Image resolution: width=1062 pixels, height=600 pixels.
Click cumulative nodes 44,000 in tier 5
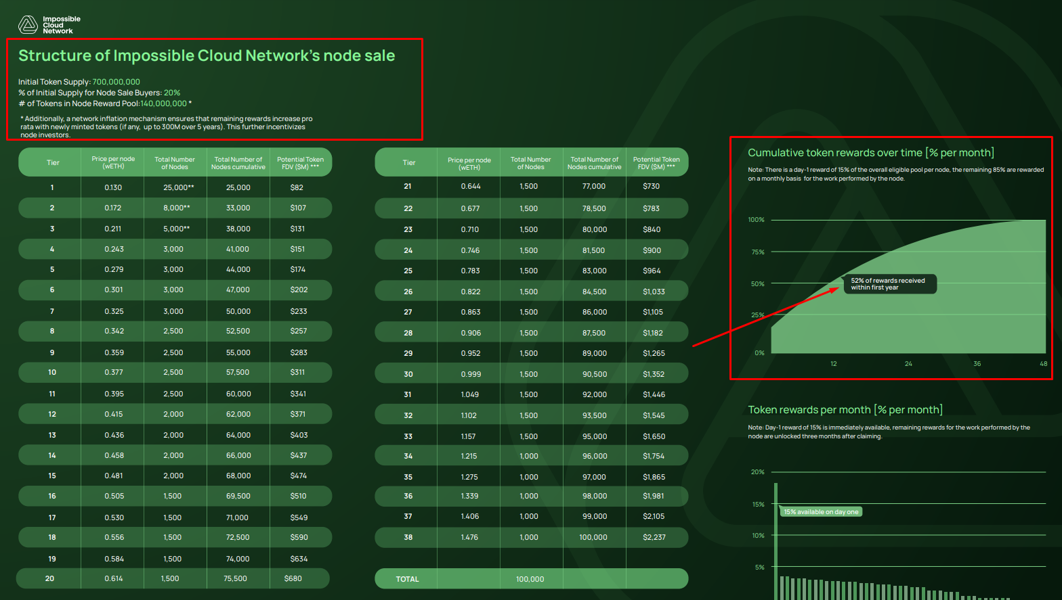coord(238,269)
